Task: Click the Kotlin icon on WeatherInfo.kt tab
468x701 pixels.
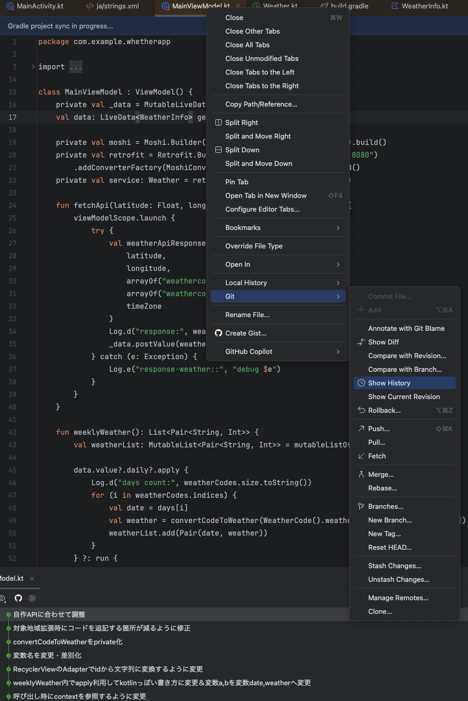Action: 395,6
